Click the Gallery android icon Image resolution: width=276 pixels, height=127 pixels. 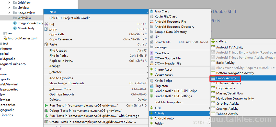pyautogui.click(x=213, y=41)
